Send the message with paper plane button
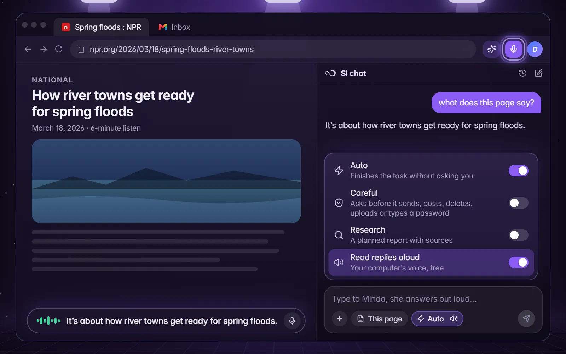The width and height of the screenshot is (566, 354). 526,319
